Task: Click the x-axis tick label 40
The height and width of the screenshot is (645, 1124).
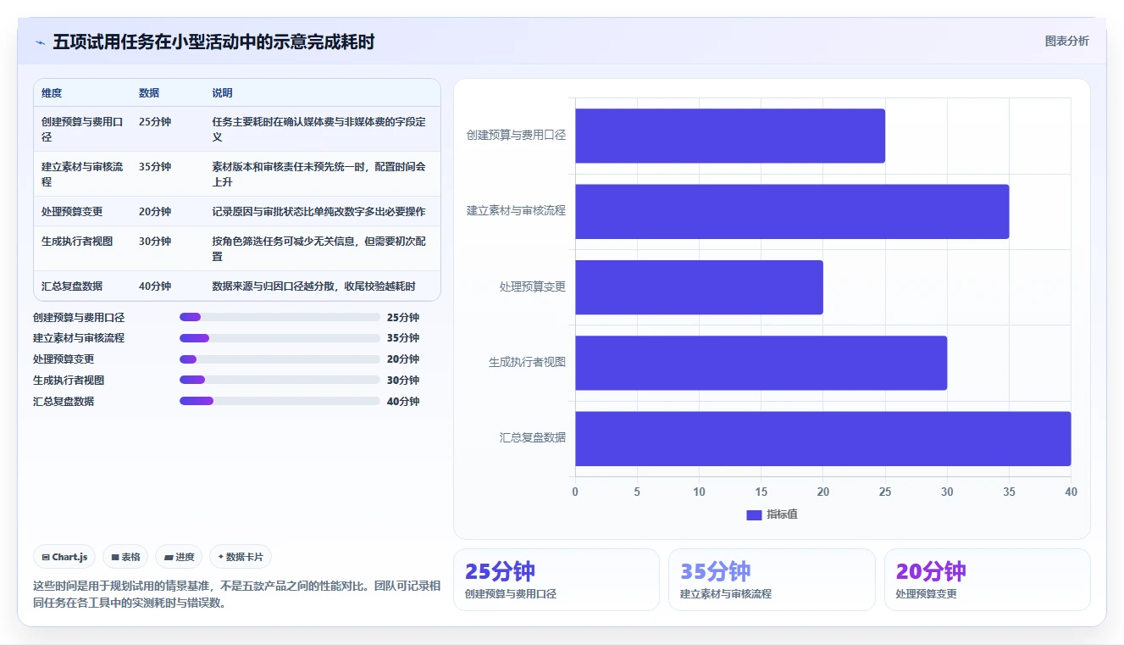Action: [x=1071, y=492]
